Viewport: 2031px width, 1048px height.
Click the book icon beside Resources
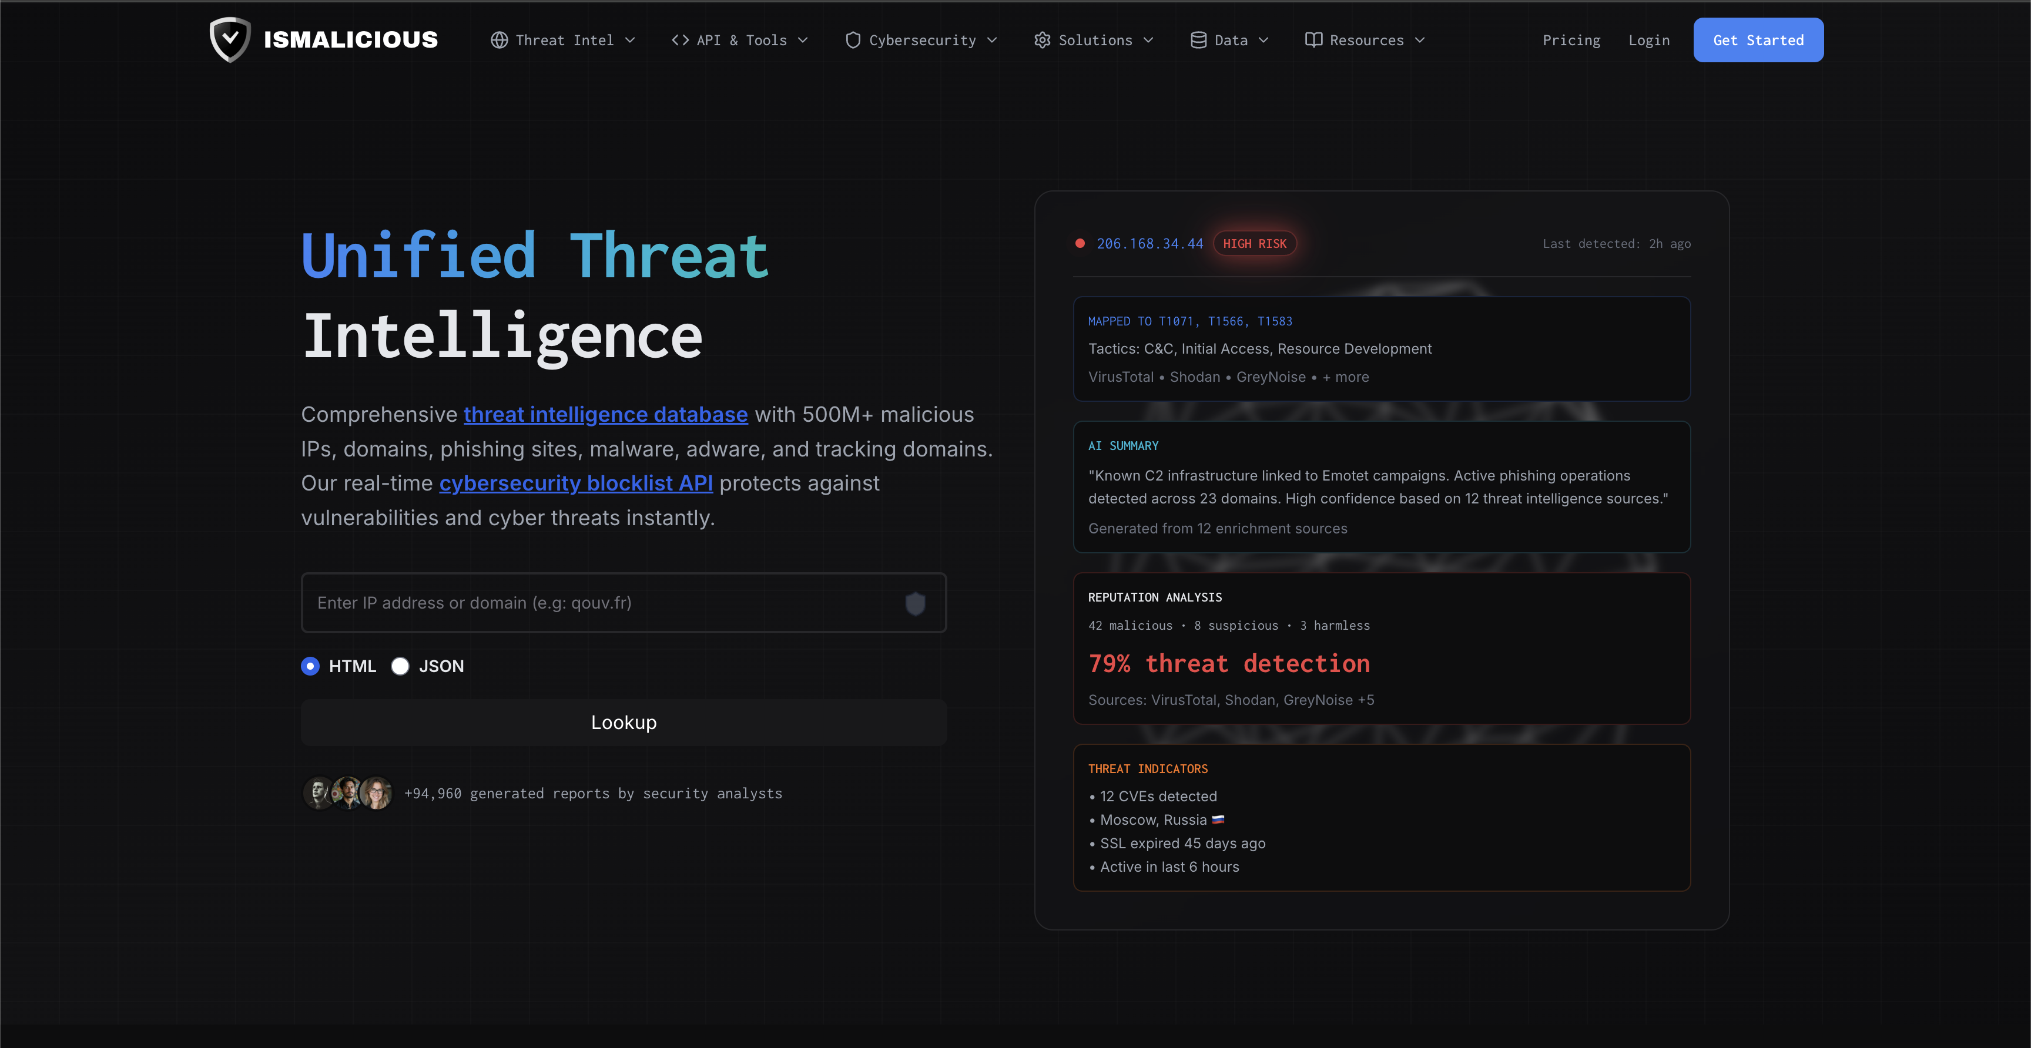tap(1313, 40)
